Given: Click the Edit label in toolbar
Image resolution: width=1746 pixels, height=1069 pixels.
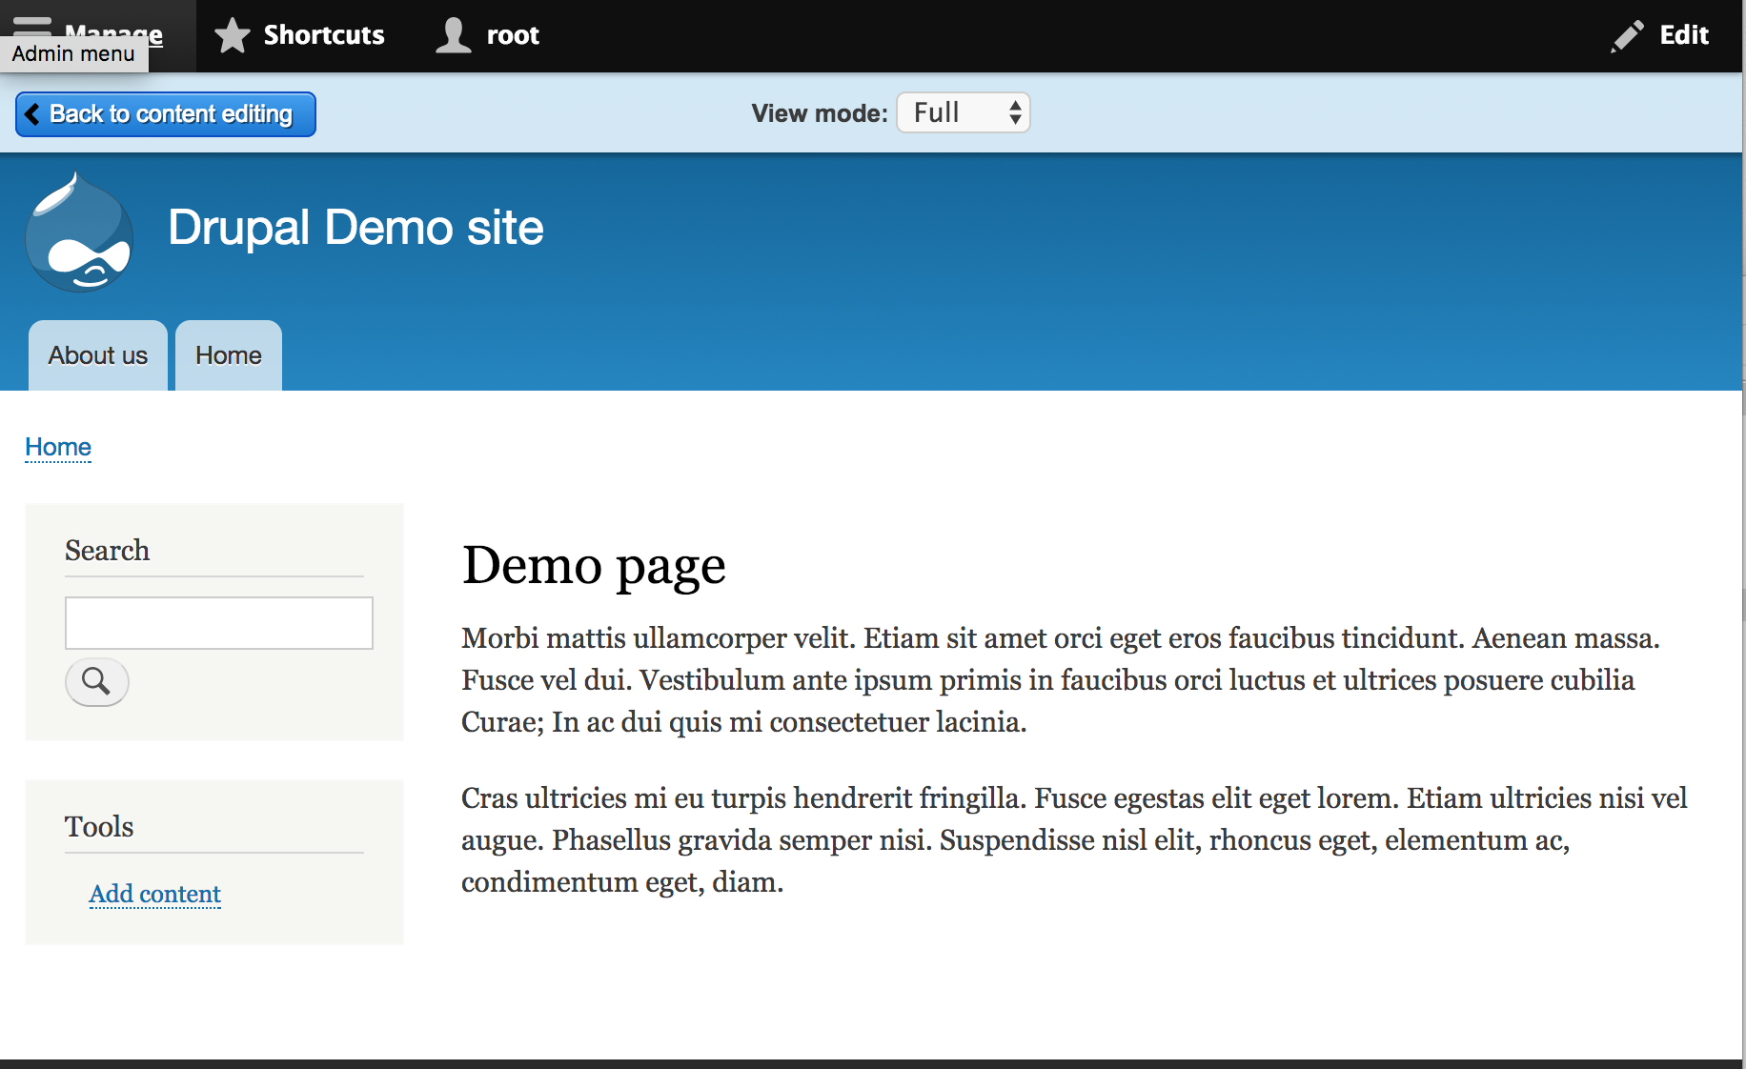Looking at the screenshot, I should [x=1684, y=35].
